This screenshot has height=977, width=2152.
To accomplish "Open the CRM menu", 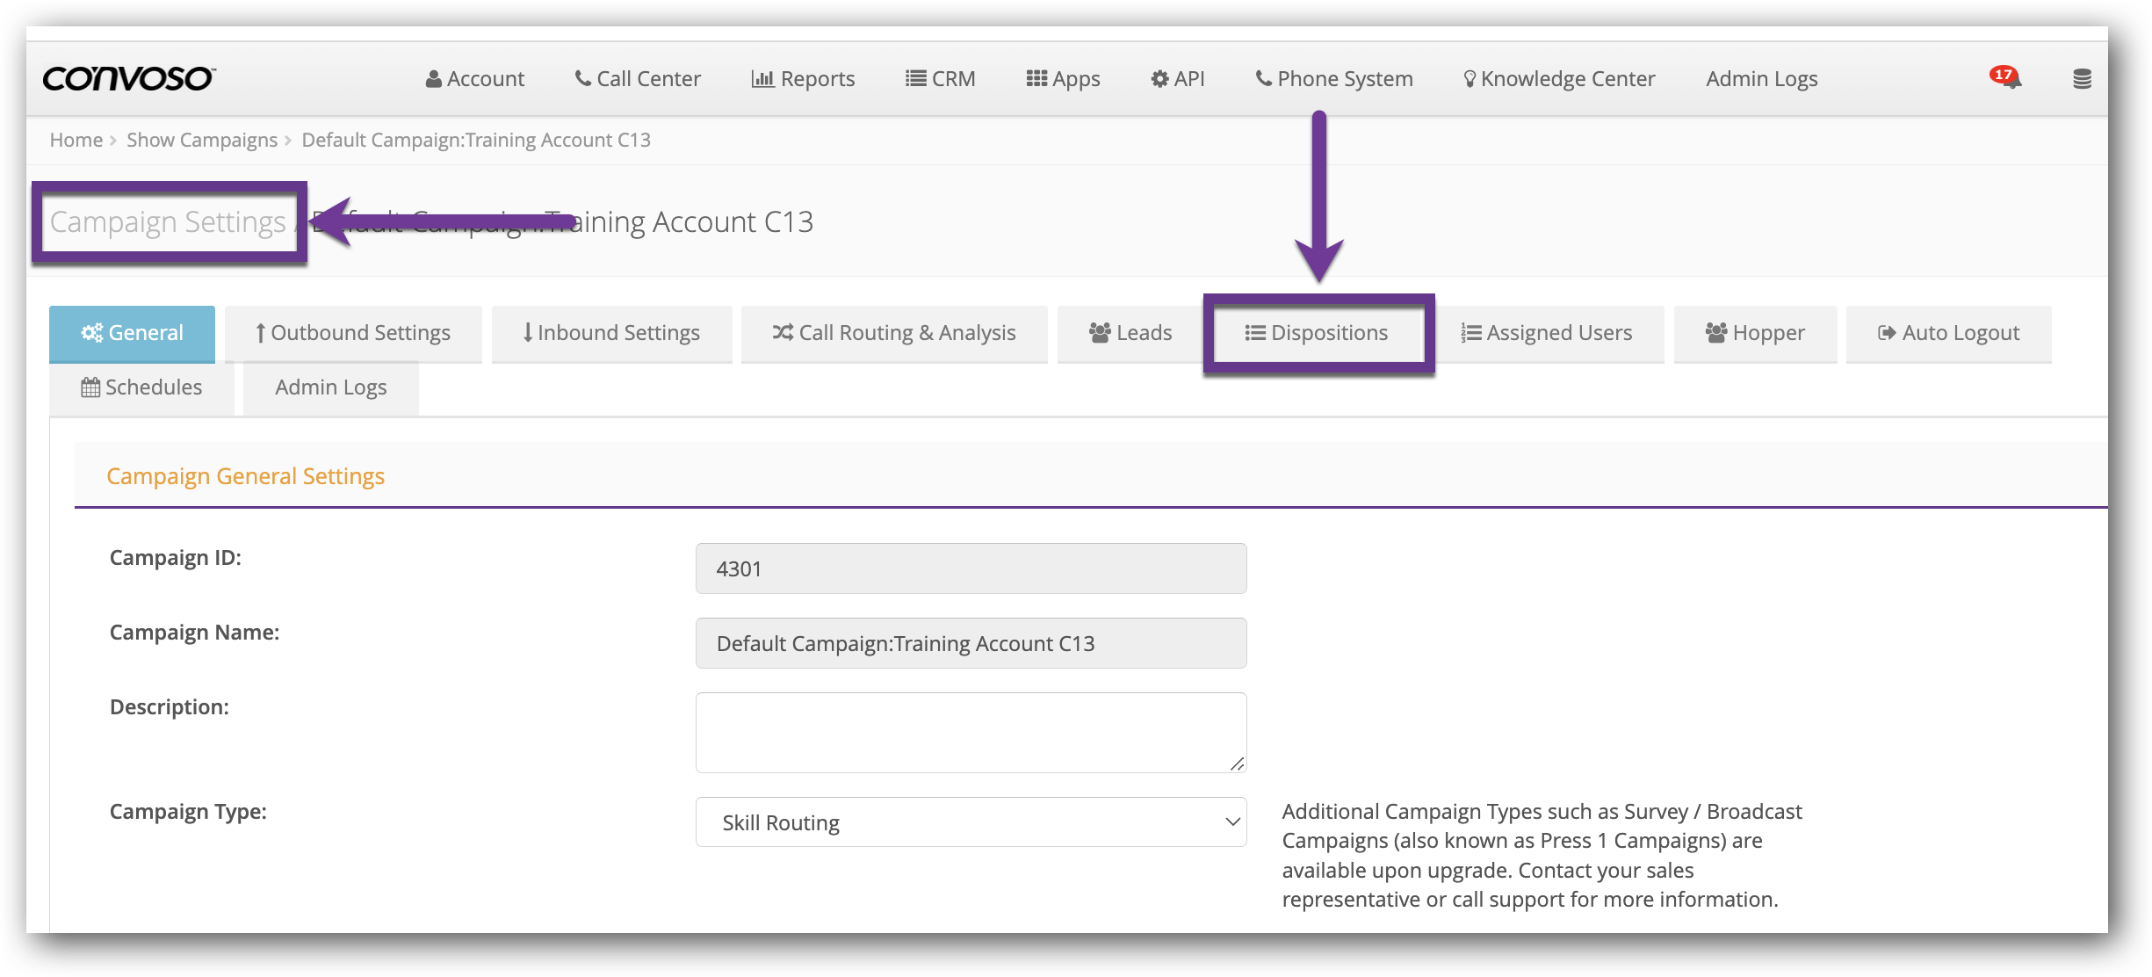I will [940, 79].
